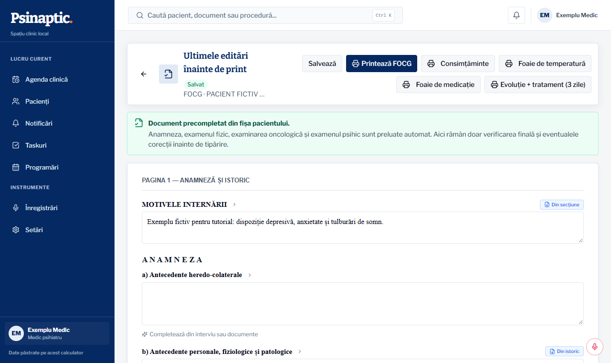Viewport: 611px width, 363px height.
Task: Click the Salvează button
Action: 322,64
